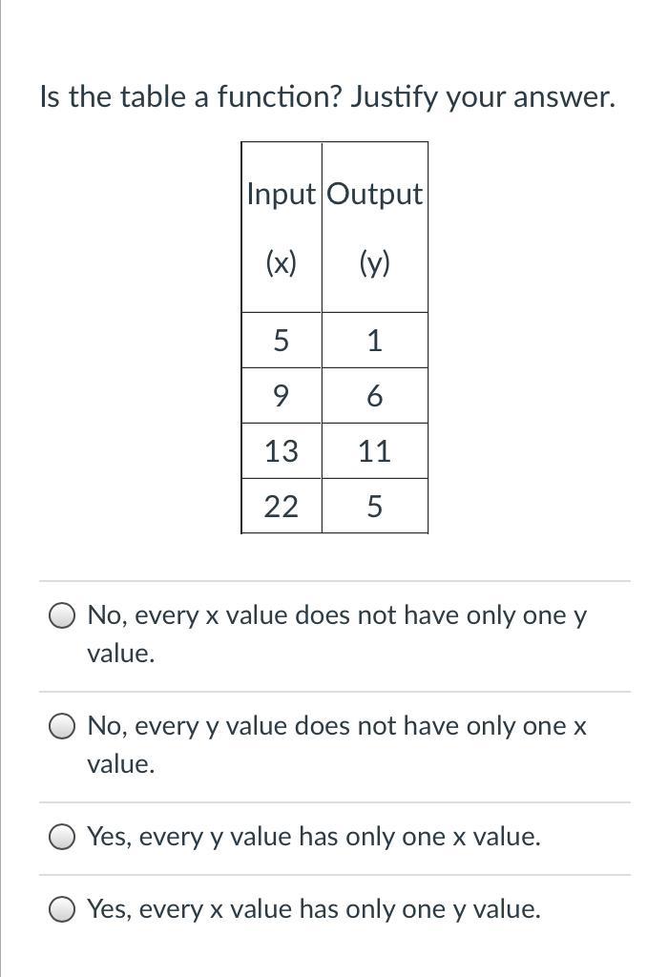Select radio button for 'No, every x value does not have only one y value'
This screenshot has height=977, width=668.
point(63,615)
